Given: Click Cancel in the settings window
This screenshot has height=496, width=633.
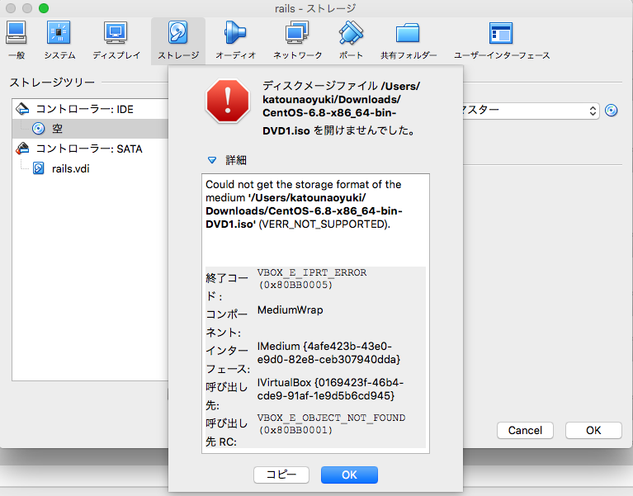Looking at the screenshot, I should click(x=525, y=430).
